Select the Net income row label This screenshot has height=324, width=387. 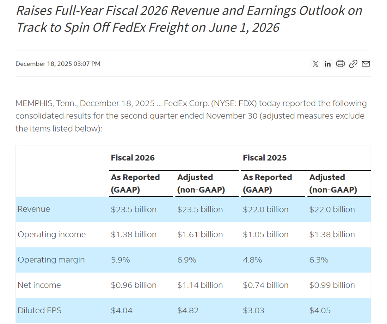(39, 285)
